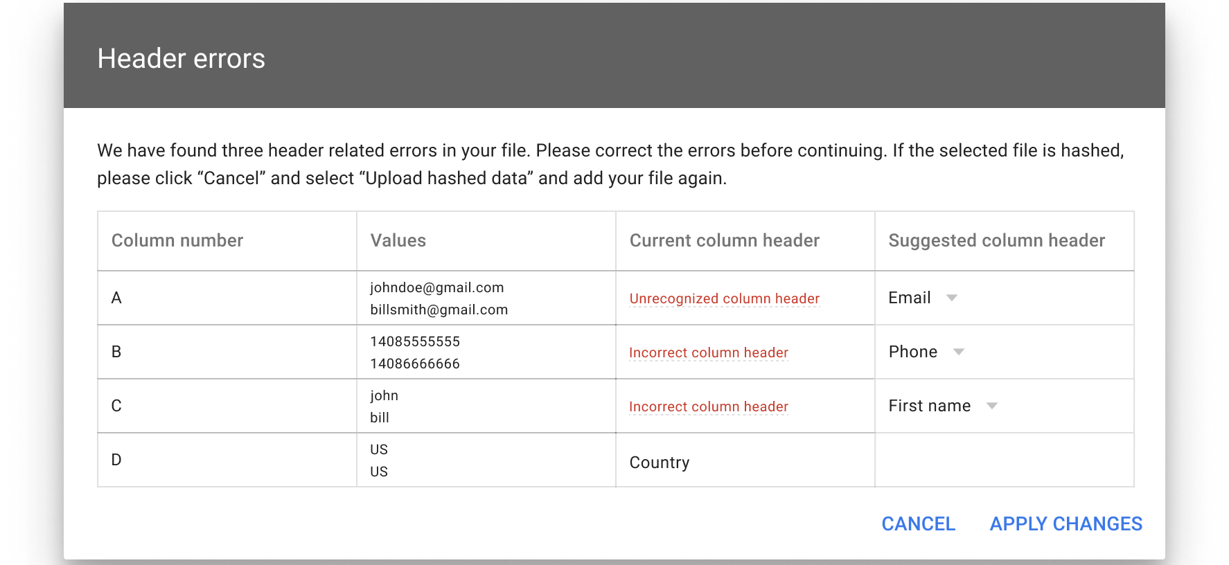Click the Cancel button
Screen dimensions: 1229x565
[x=918, y=524]
